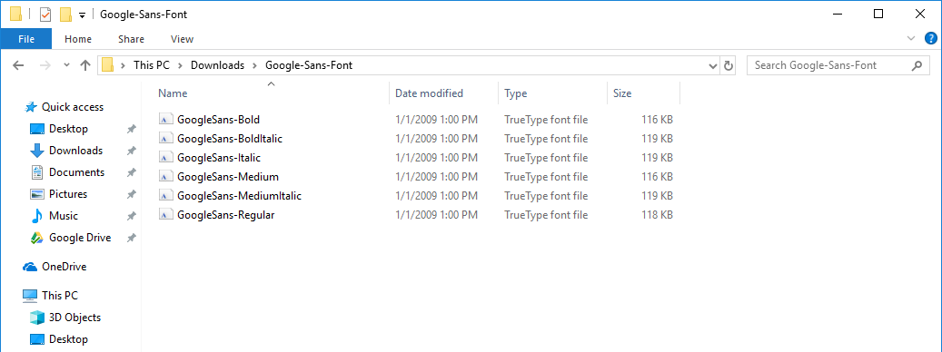Expand the ribbon with the chevron
The height and width of the screenshot is (352, 942).
coord(911,39)
